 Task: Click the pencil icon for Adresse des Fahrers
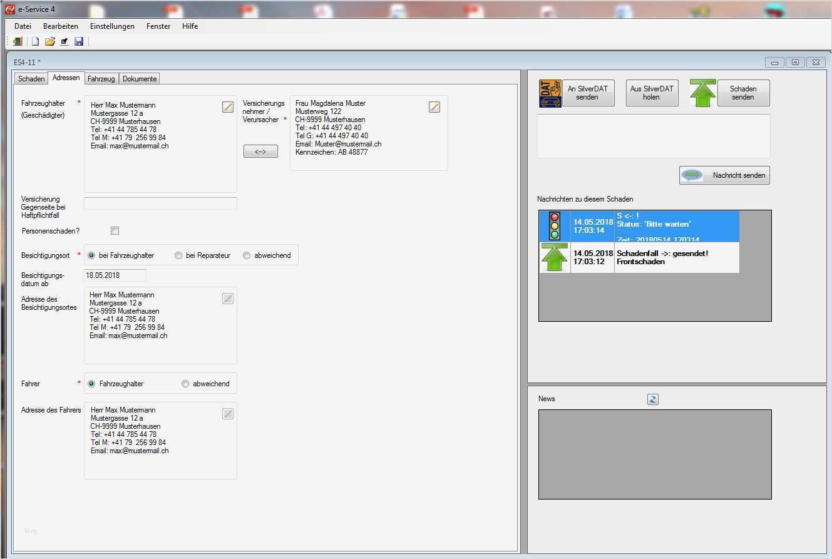point(228,414)
